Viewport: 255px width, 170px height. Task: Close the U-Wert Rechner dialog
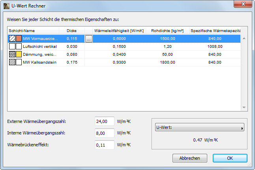243,4
